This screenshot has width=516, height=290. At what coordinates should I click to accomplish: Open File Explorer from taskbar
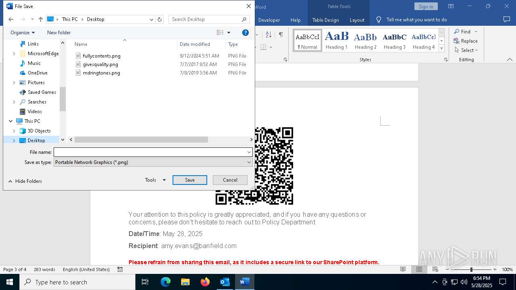pyautogui.click(x=185, y=282)
